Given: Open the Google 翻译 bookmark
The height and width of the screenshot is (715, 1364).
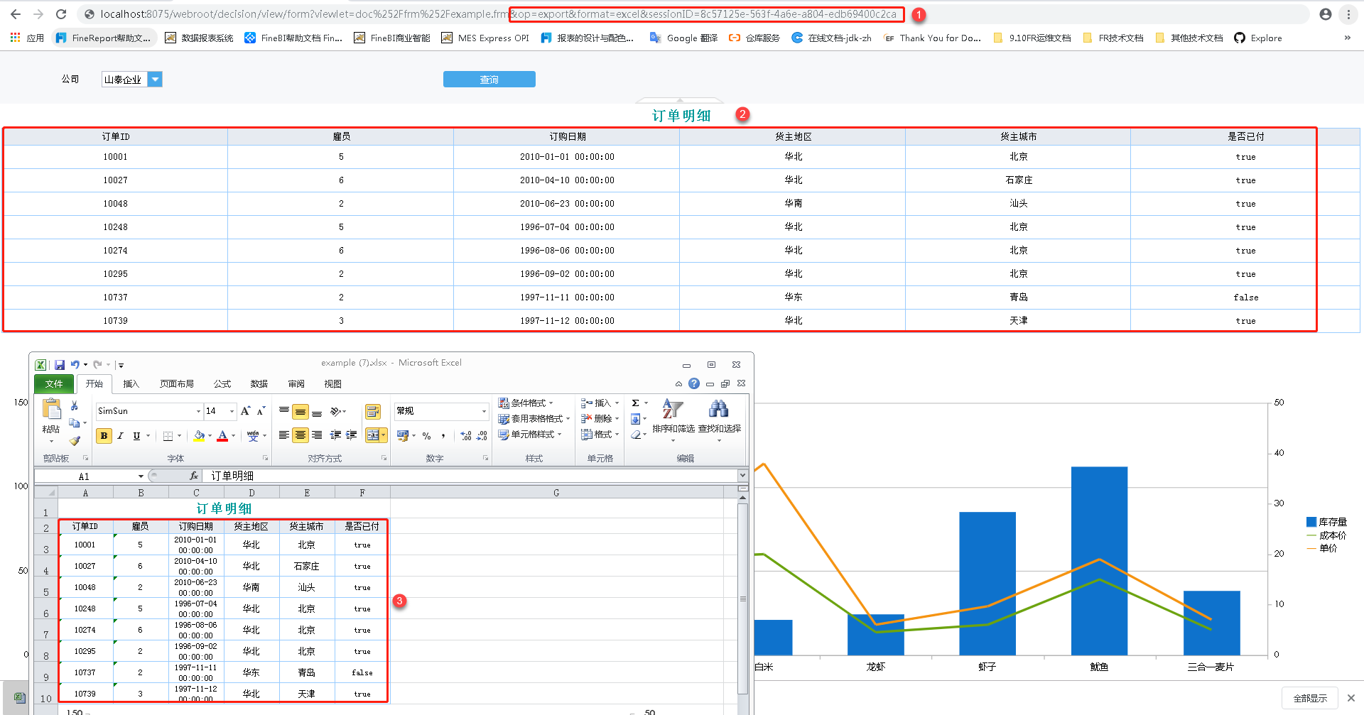Looking at the screenshot, I should 683,38.
